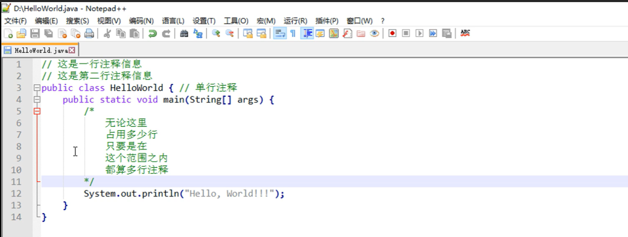Zoom out with the magnifier minus icon

point(229,33)
